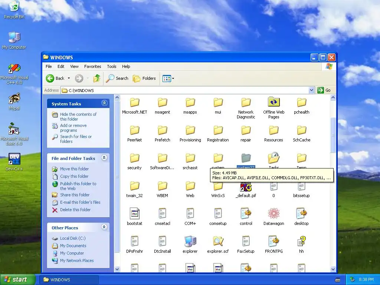Open the View menu
This screenshot has width=380, height=285.
pyautogui.click(x=74, y=66)
